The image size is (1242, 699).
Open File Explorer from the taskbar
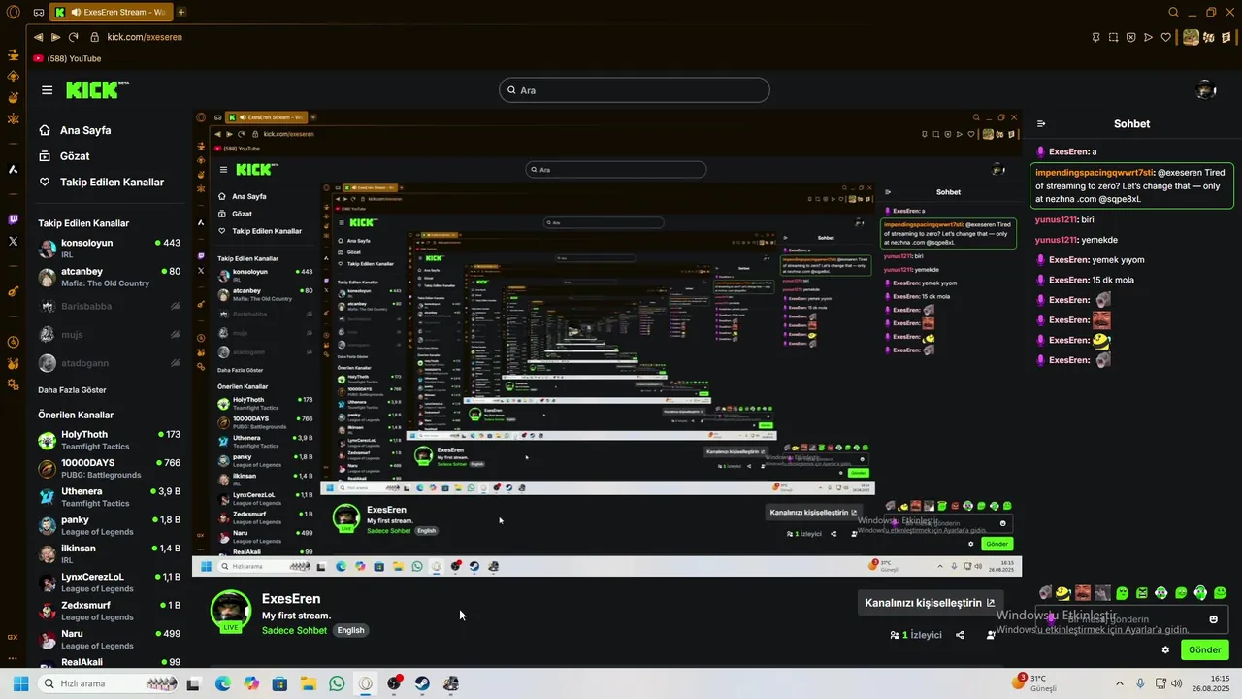tap(308, 683)
